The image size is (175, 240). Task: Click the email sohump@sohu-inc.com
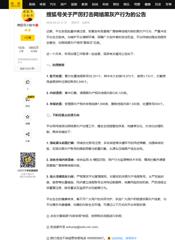click(x=82, y=227)
